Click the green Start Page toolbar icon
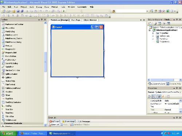Screen dimensions: 182x136 click(168, 11)
